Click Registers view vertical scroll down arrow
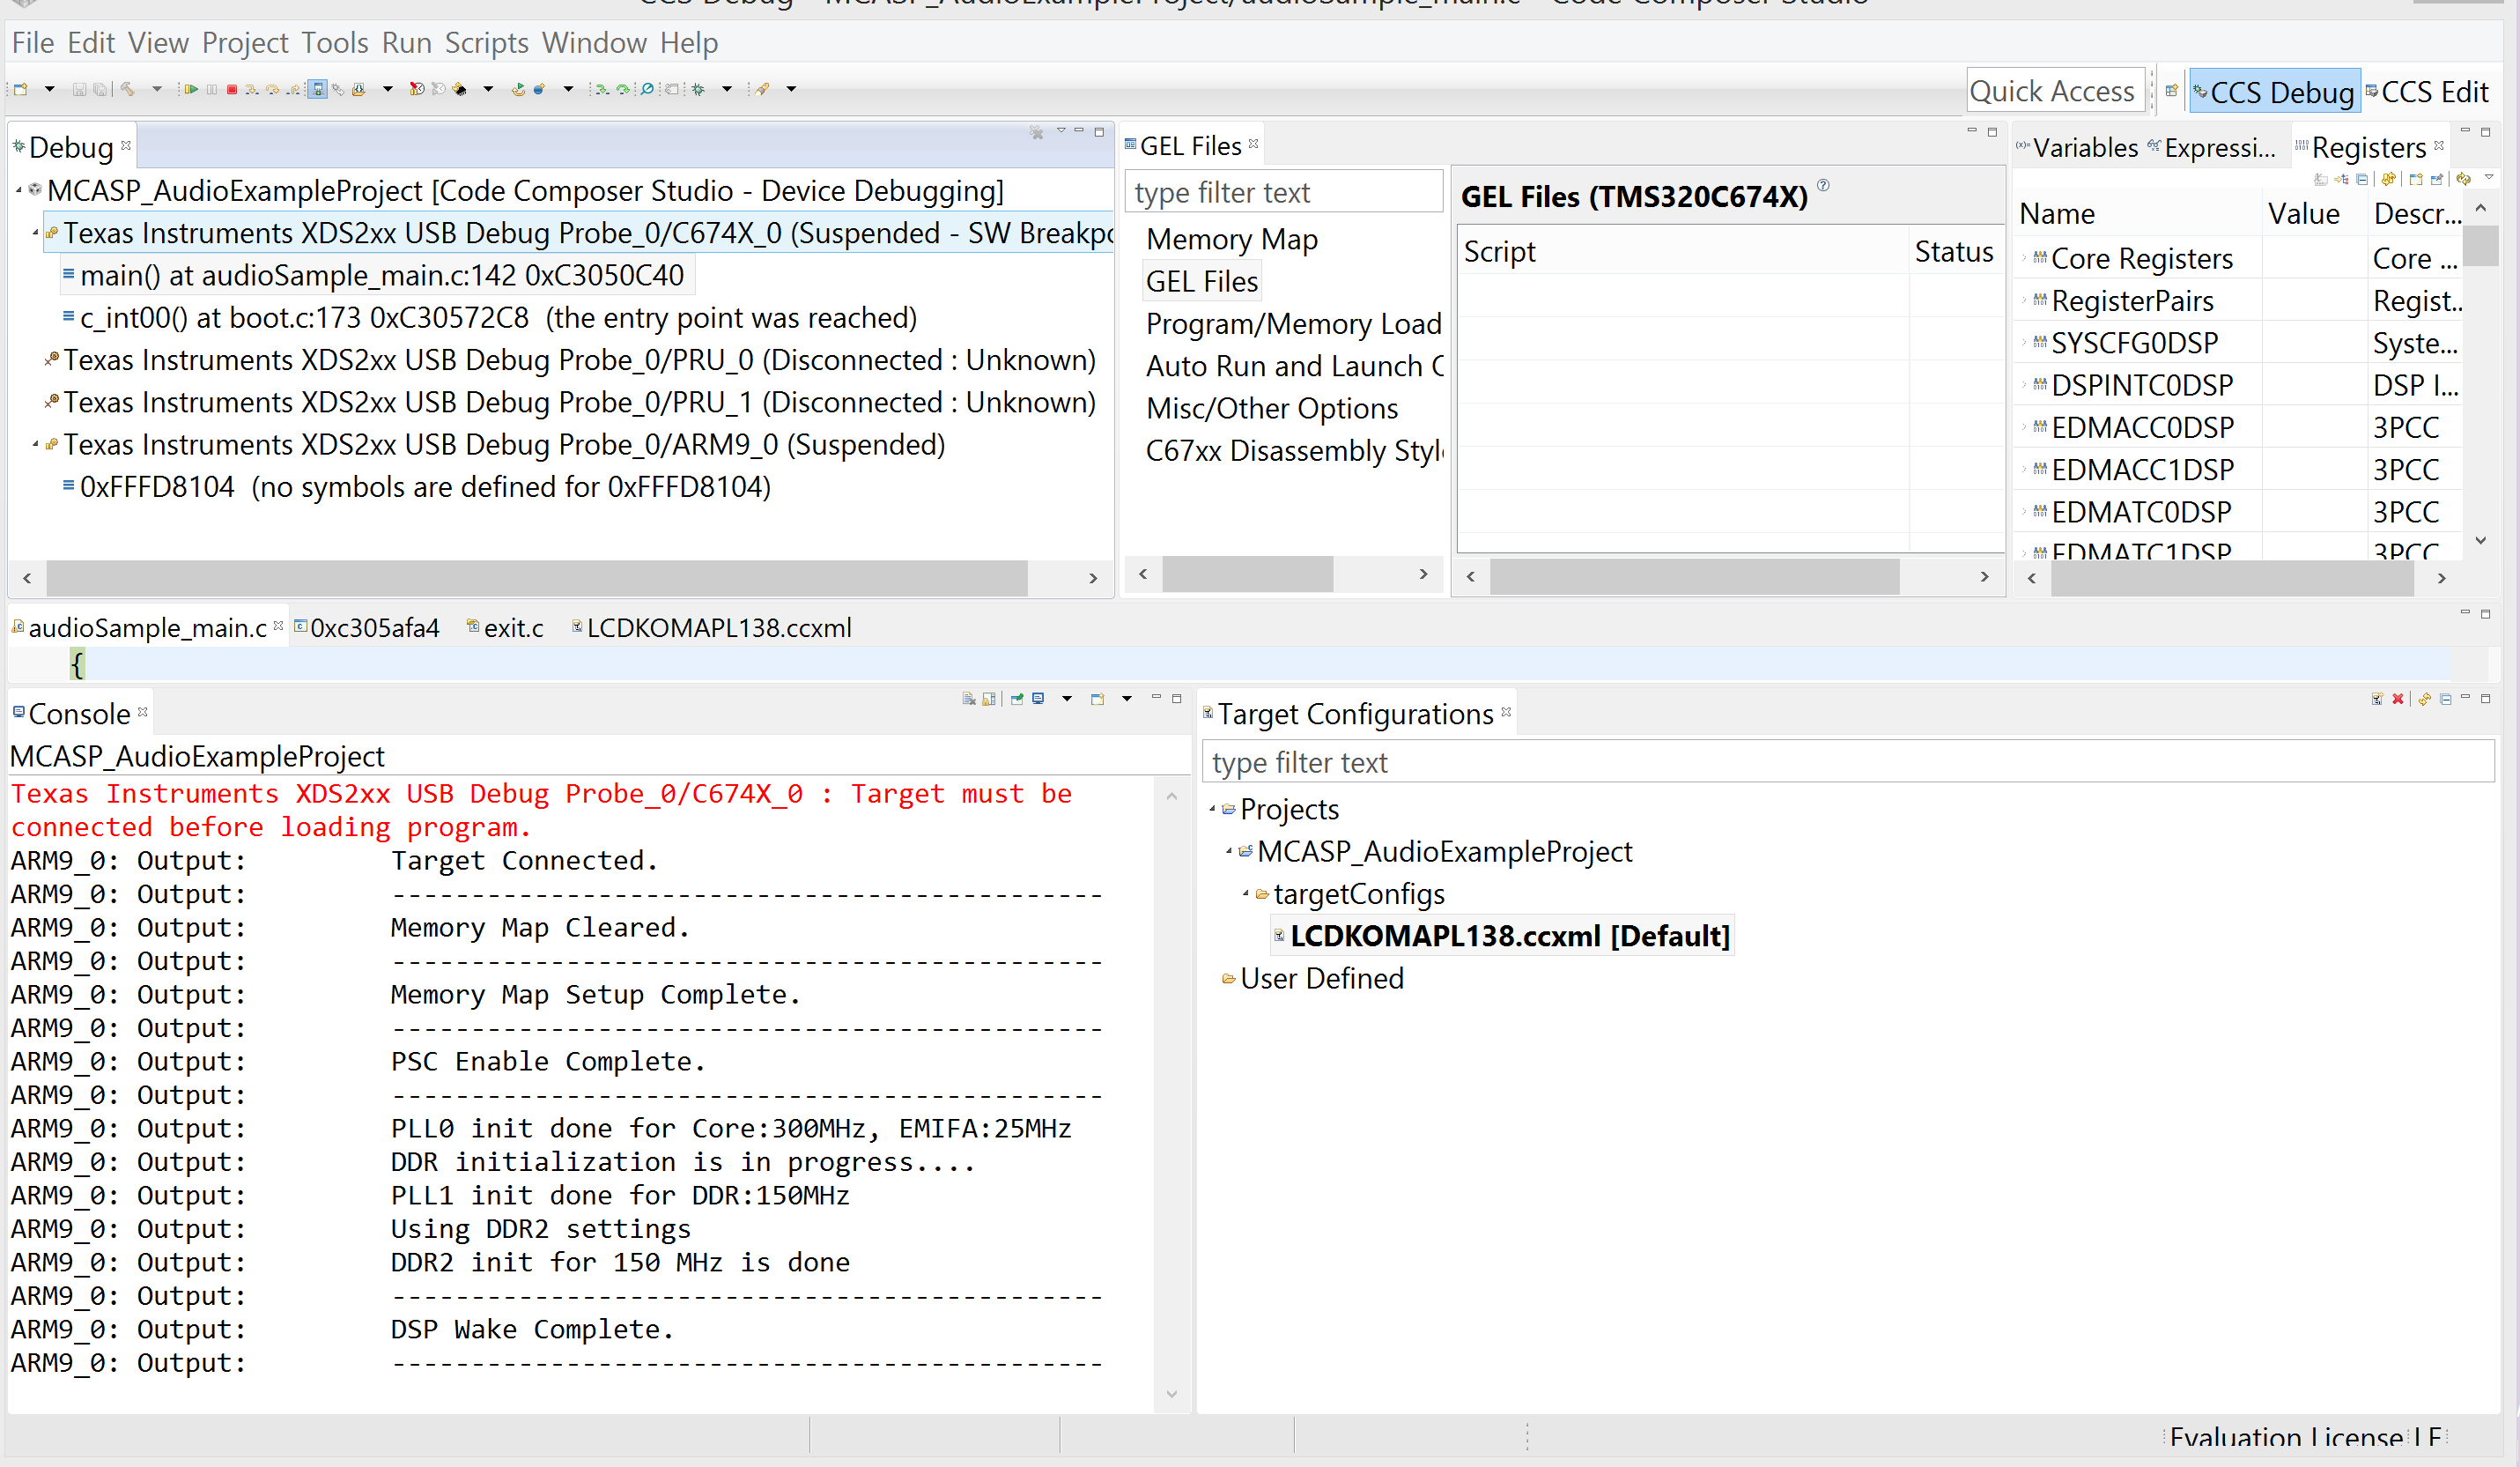Screen dimensions: 2520x1467 (x=2481, y=541)
